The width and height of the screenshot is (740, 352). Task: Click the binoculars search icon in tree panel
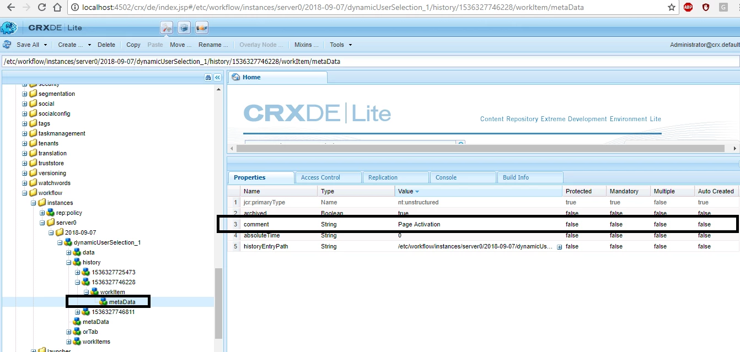(208, 78)
